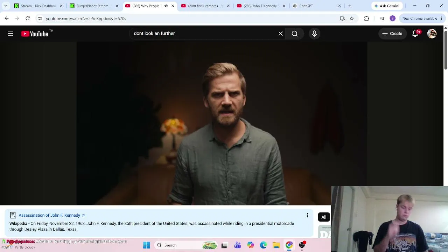Open the tab search dropdown arrow
Image resolution: width=448 pixels, height=252 pixels.
click(6, 6)
